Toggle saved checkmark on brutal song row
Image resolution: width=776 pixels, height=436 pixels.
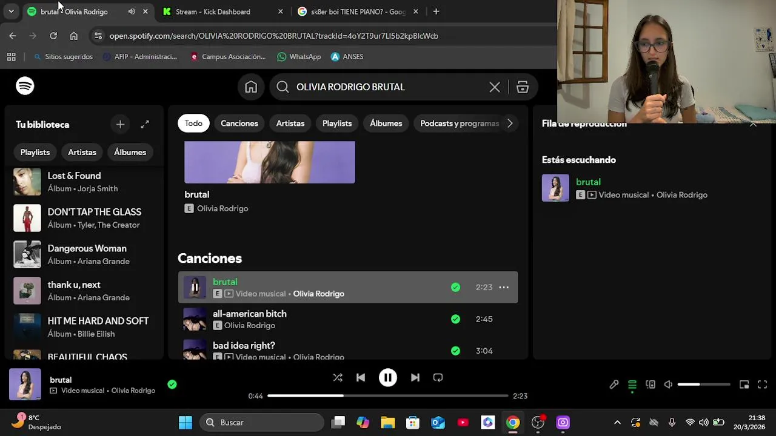(455, 287)
